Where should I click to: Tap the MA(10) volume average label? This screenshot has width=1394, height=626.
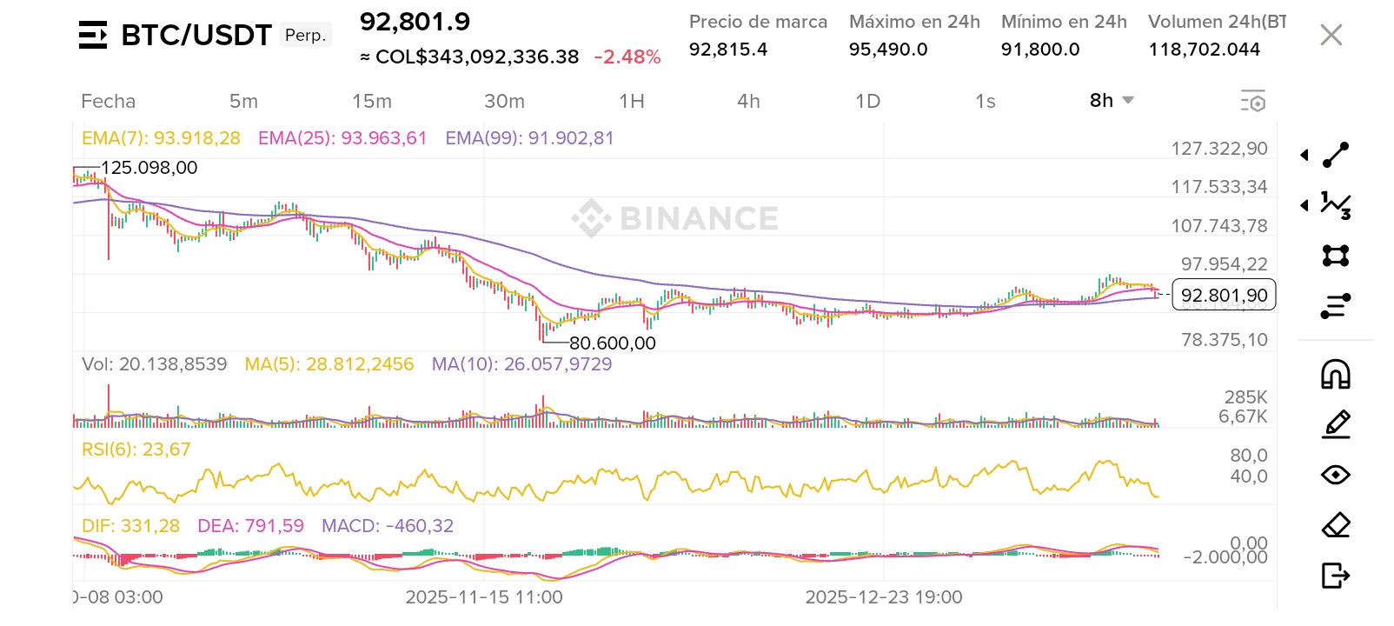coord(521,364)
